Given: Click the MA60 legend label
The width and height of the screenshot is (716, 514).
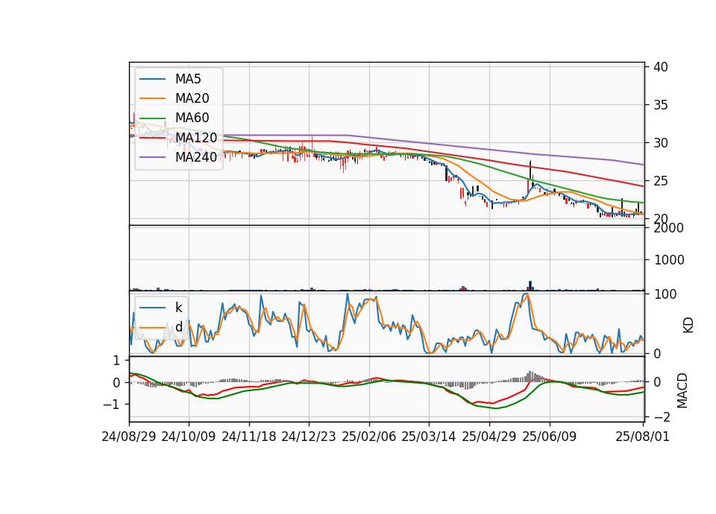Looking at the screenshot, I should pos(192,118).
